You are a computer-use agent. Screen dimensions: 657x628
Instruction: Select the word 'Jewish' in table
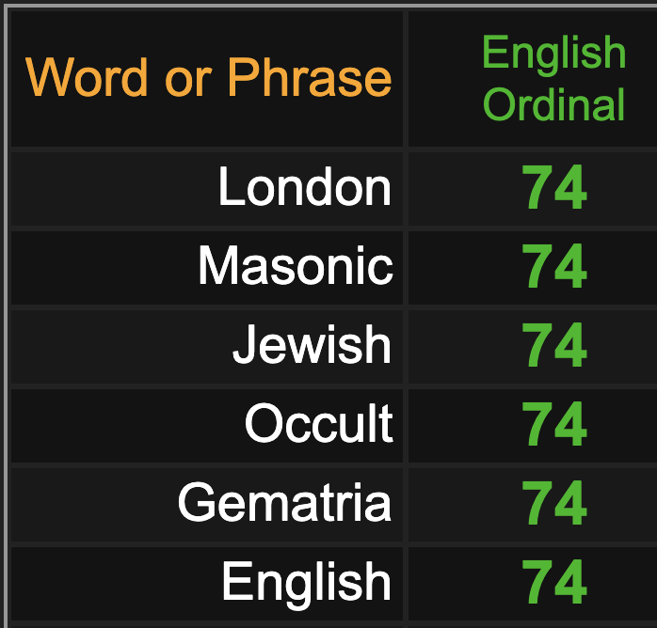(x=312, y=345)
